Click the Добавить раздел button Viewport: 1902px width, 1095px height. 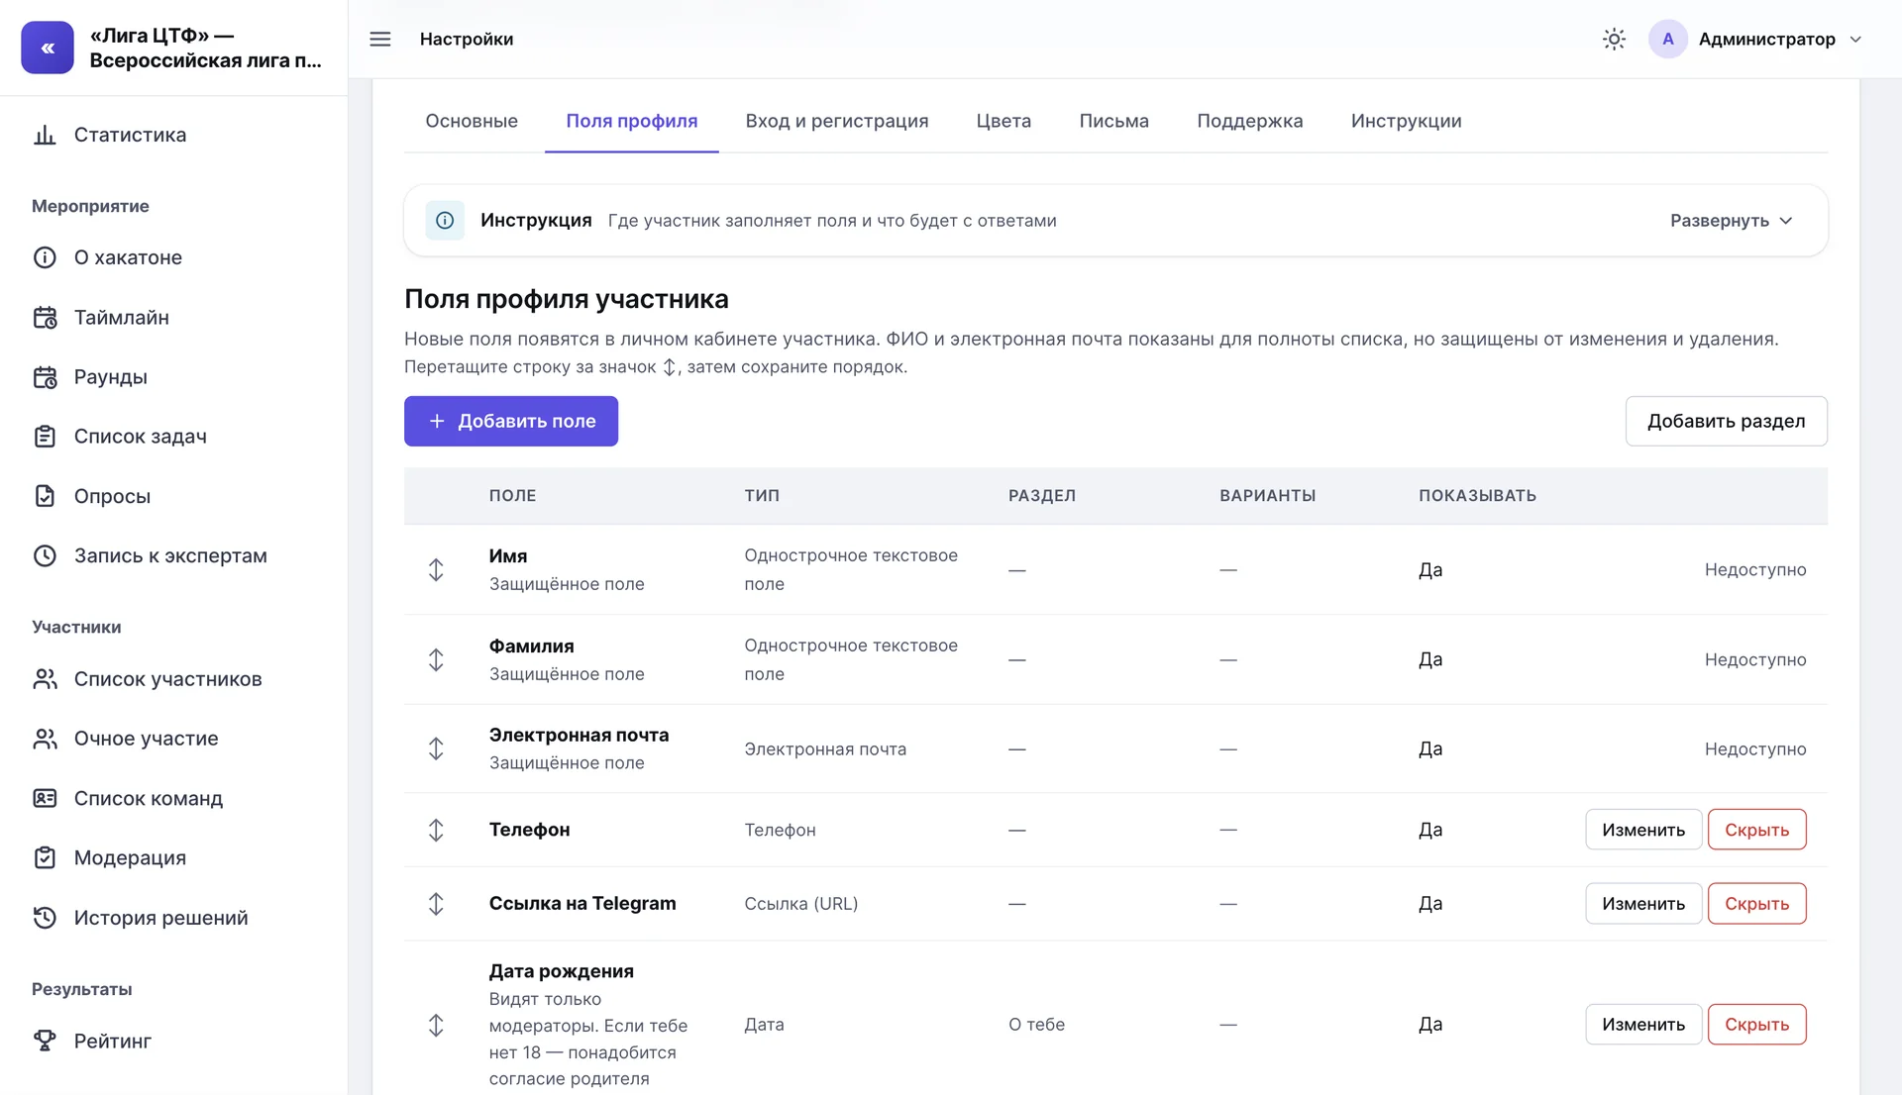coord(1726,421)
